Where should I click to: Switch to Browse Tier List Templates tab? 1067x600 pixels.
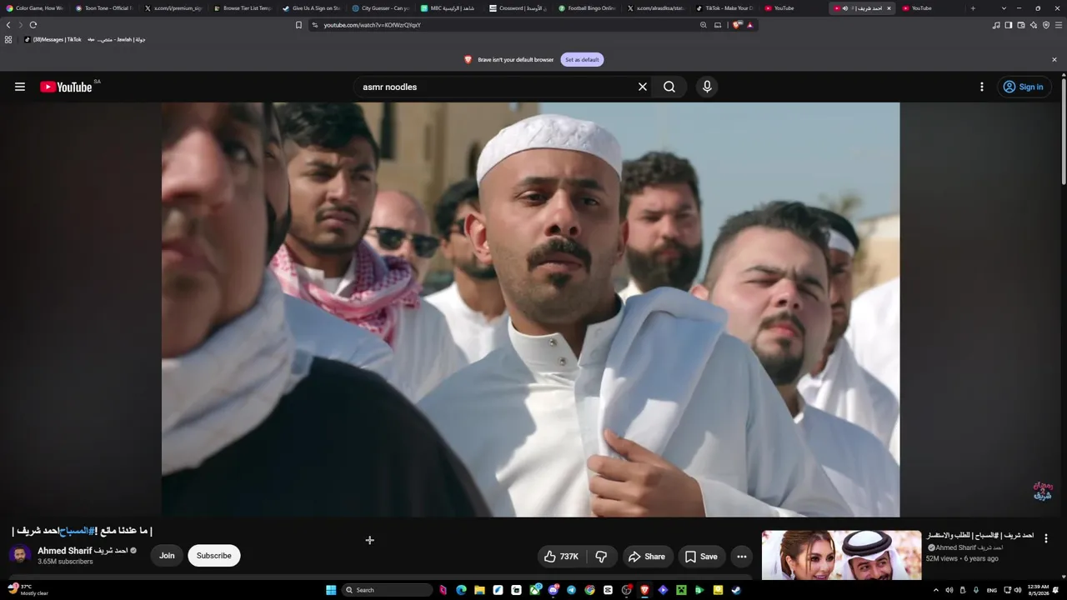tap(242, 8)
